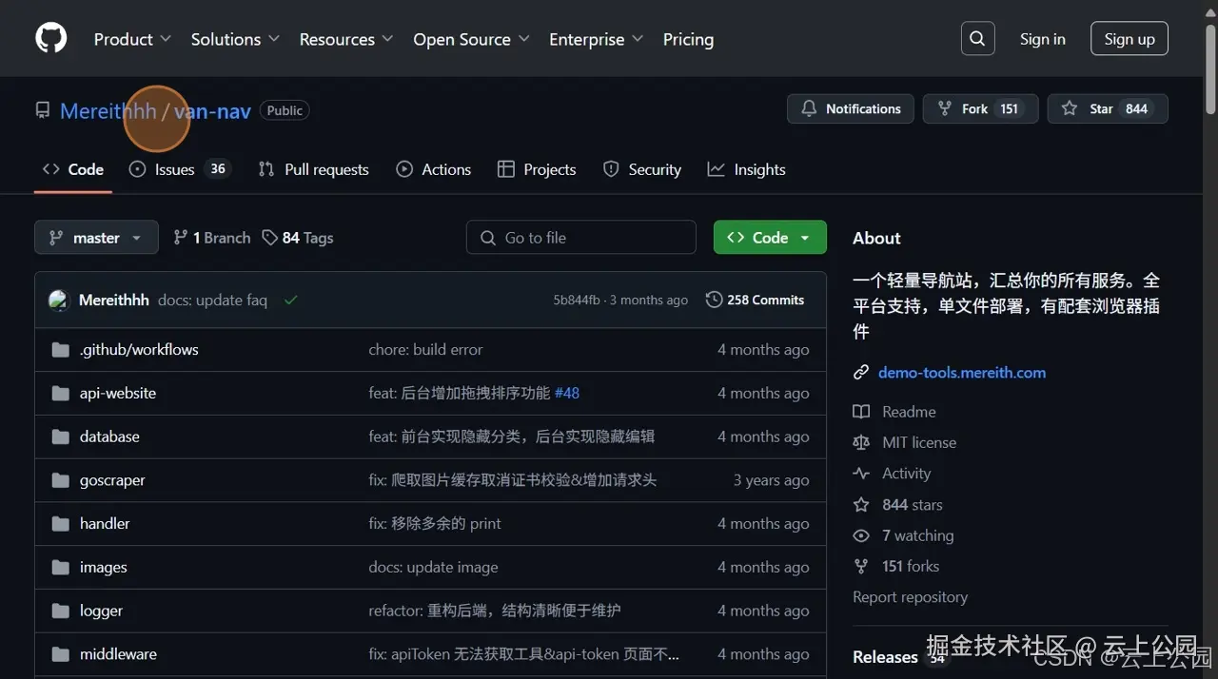Screen dimensions: 1218x679
Task: Expand the Solutions menu
Action: 235,39
